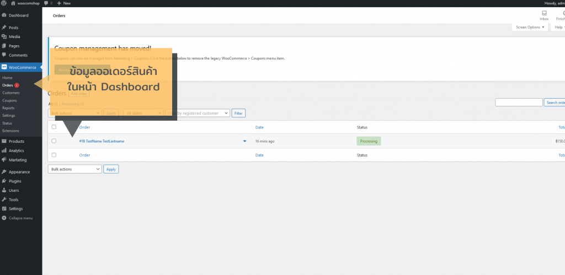This screenshot has height=275, width=565.
Task: Open the Dashboard sidebar icon
Action: pos(4,15)
